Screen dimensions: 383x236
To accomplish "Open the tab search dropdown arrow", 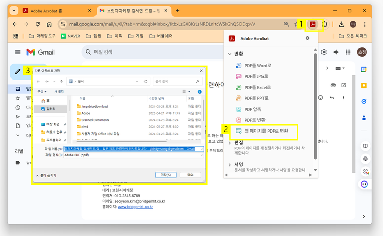I will click(x=14, y=11).
